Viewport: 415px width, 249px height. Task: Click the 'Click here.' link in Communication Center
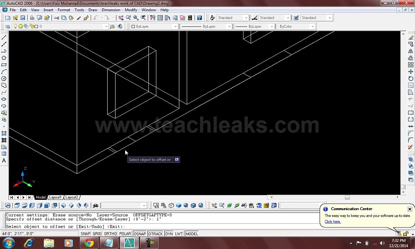pyautogui.click(x=332, y=222)
